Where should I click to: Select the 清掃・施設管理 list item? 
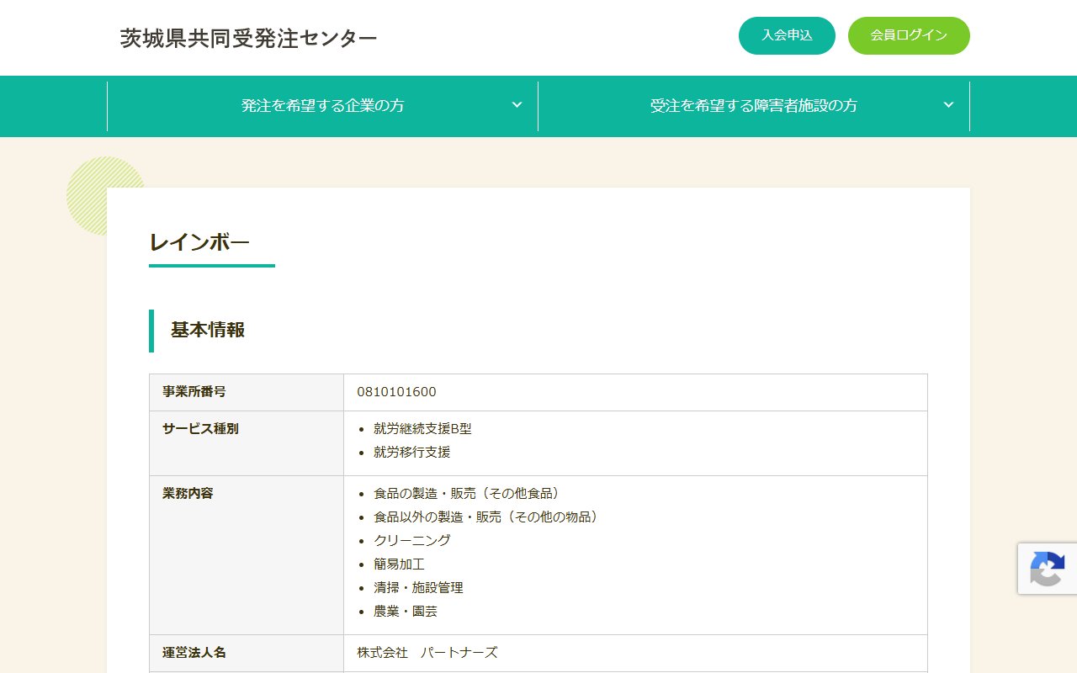point(418,588)
